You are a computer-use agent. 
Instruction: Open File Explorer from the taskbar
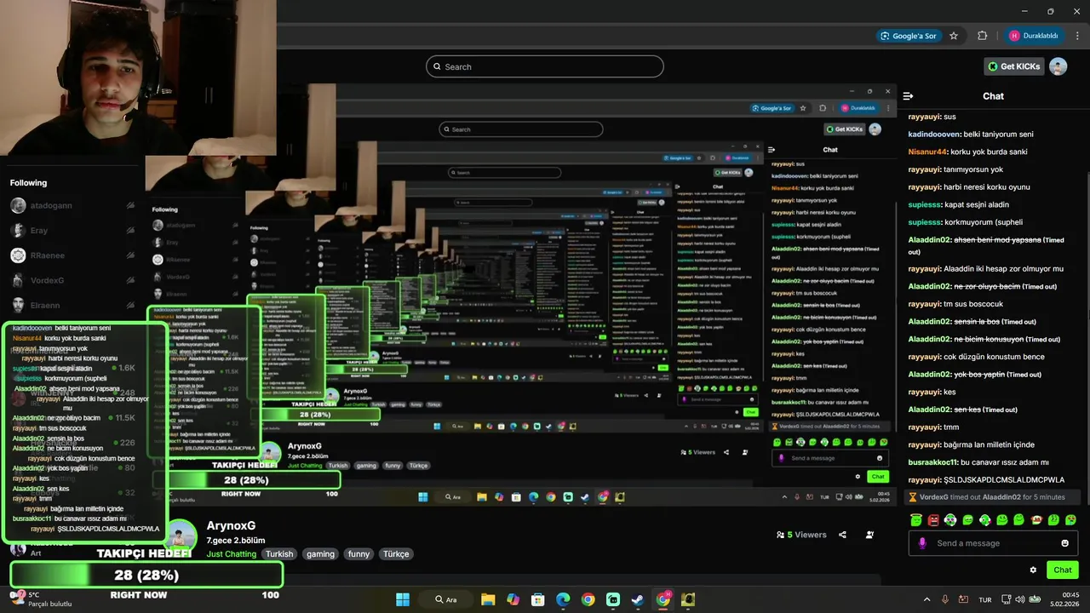(488, 599)
